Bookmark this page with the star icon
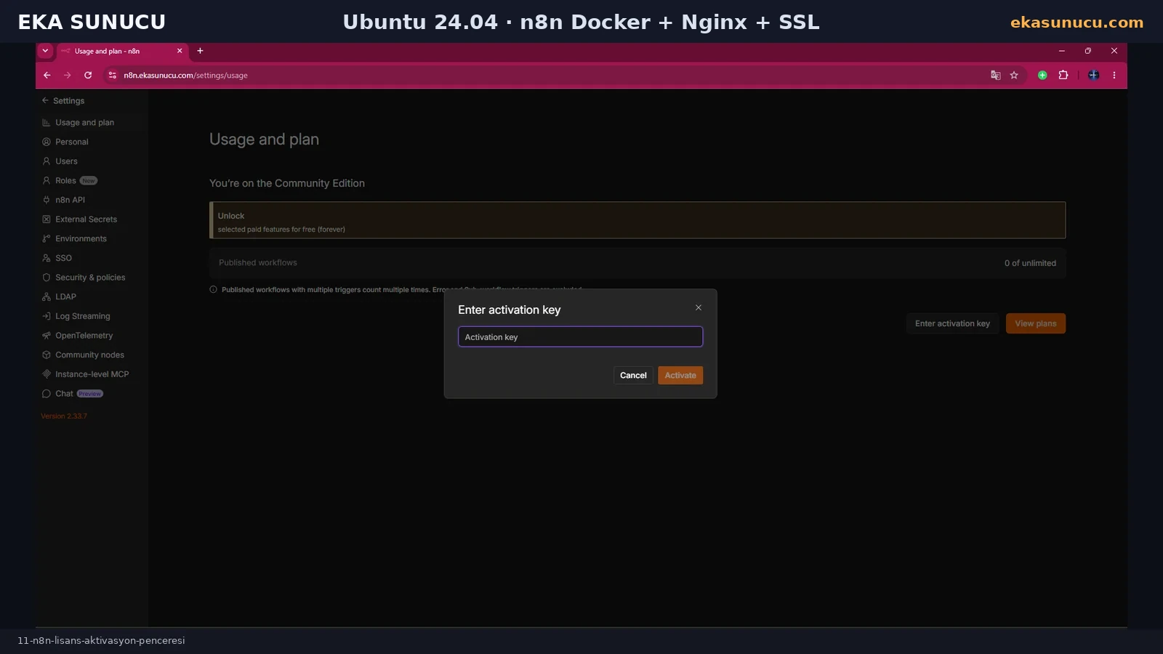The image size is (1163, 654). tap(1014, 75)
